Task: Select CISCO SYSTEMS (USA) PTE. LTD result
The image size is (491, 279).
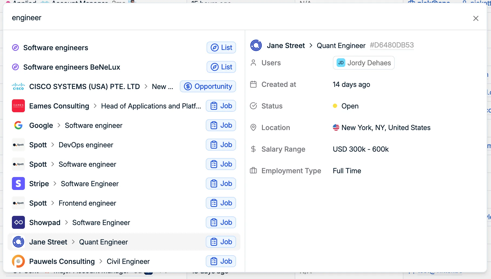Action: pyautogui.click(x=124, y=87)
